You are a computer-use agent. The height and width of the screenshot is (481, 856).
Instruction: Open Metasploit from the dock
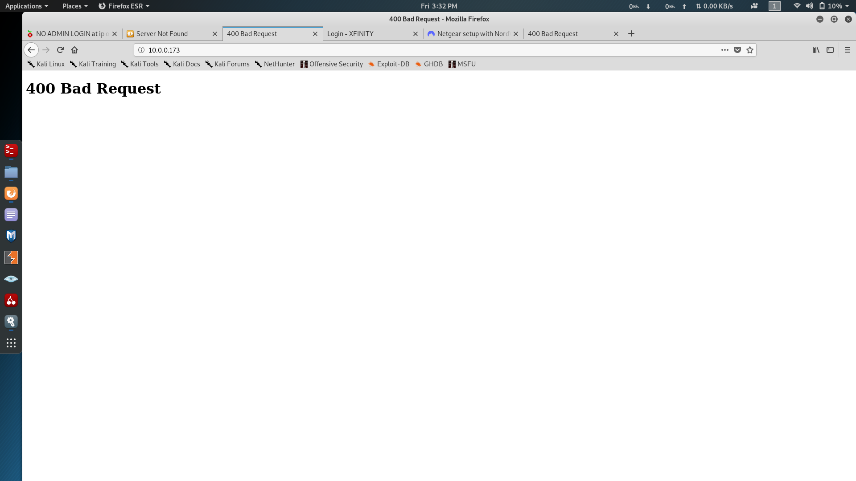11,236
